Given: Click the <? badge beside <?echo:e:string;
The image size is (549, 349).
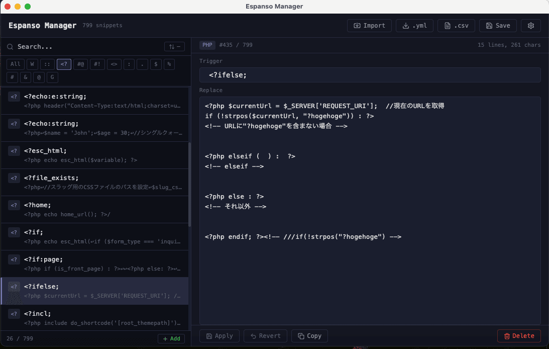Looking at the screenshot, I should click(x=14, y=97).
